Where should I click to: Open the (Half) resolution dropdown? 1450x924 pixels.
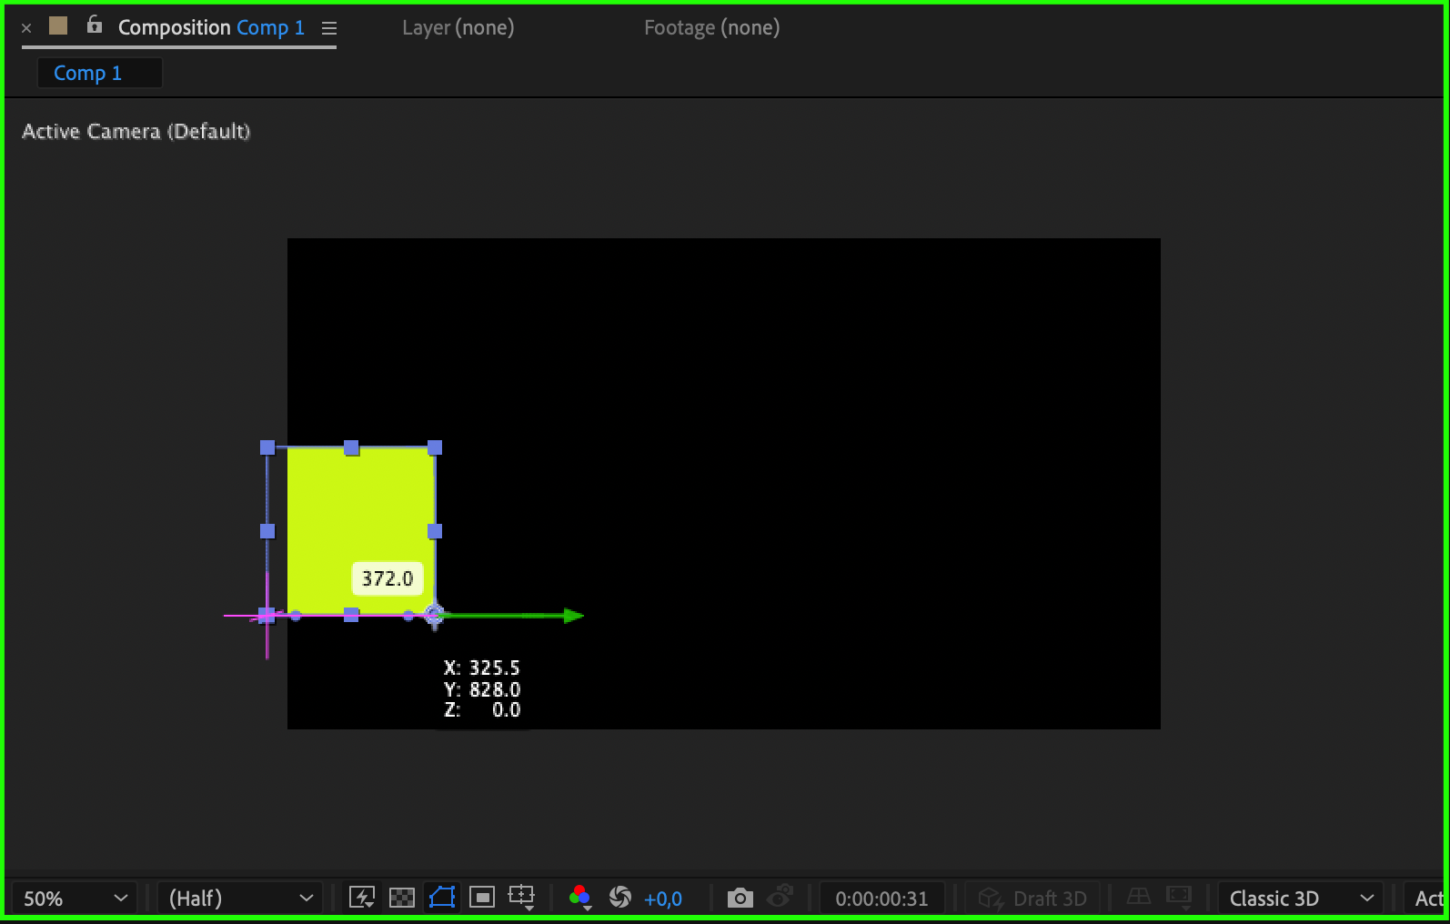240,899
